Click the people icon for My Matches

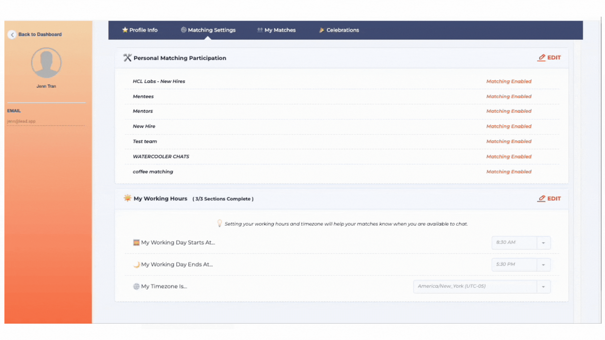coord(260,30)
